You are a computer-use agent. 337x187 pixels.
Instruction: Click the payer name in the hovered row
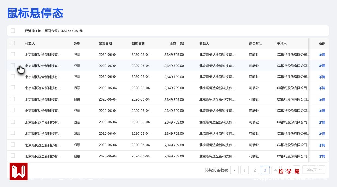(43, 66)
